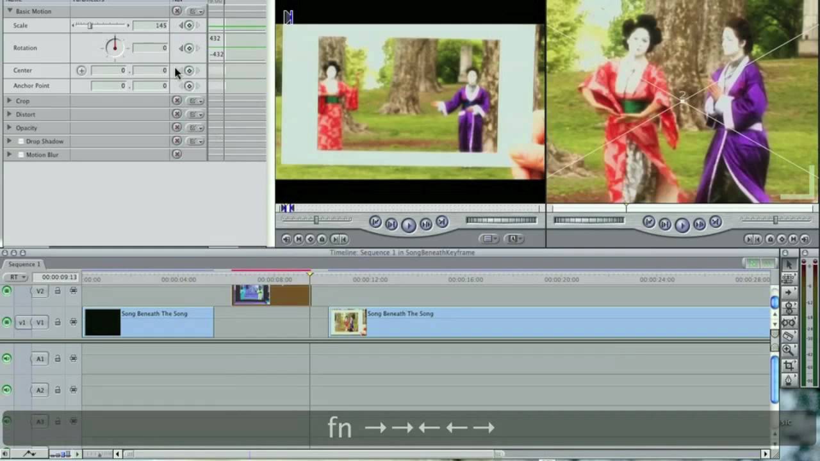Open the Viewer Recent Clips popup

coord(489,239)
